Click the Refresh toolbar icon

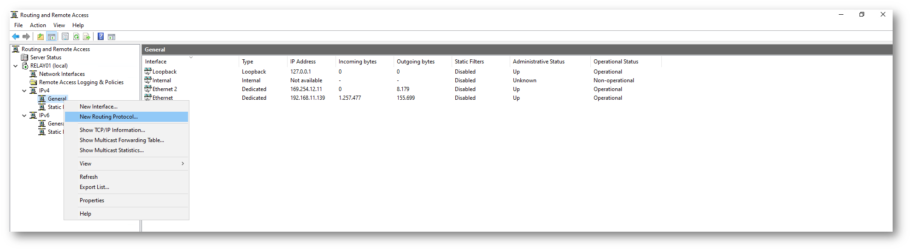tap(76, 37)
